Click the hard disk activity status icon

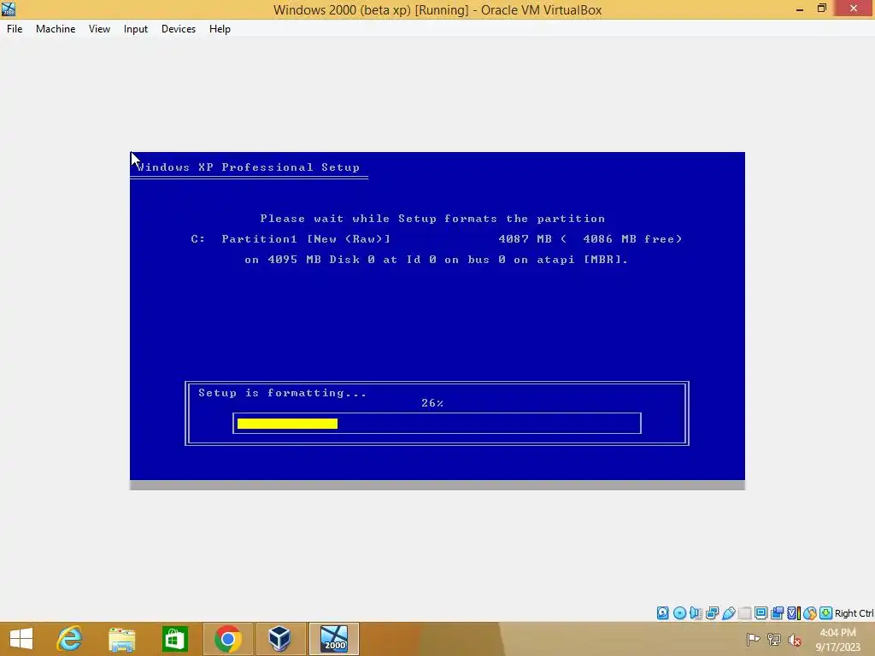tap(662, 613)
